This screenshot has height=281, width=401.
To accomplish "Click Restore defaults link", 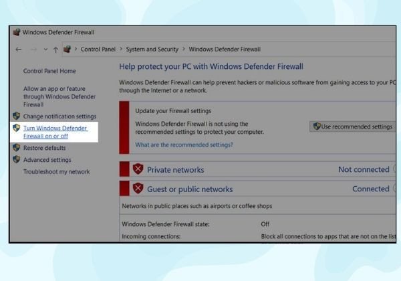I will click(x=45, y=148).
